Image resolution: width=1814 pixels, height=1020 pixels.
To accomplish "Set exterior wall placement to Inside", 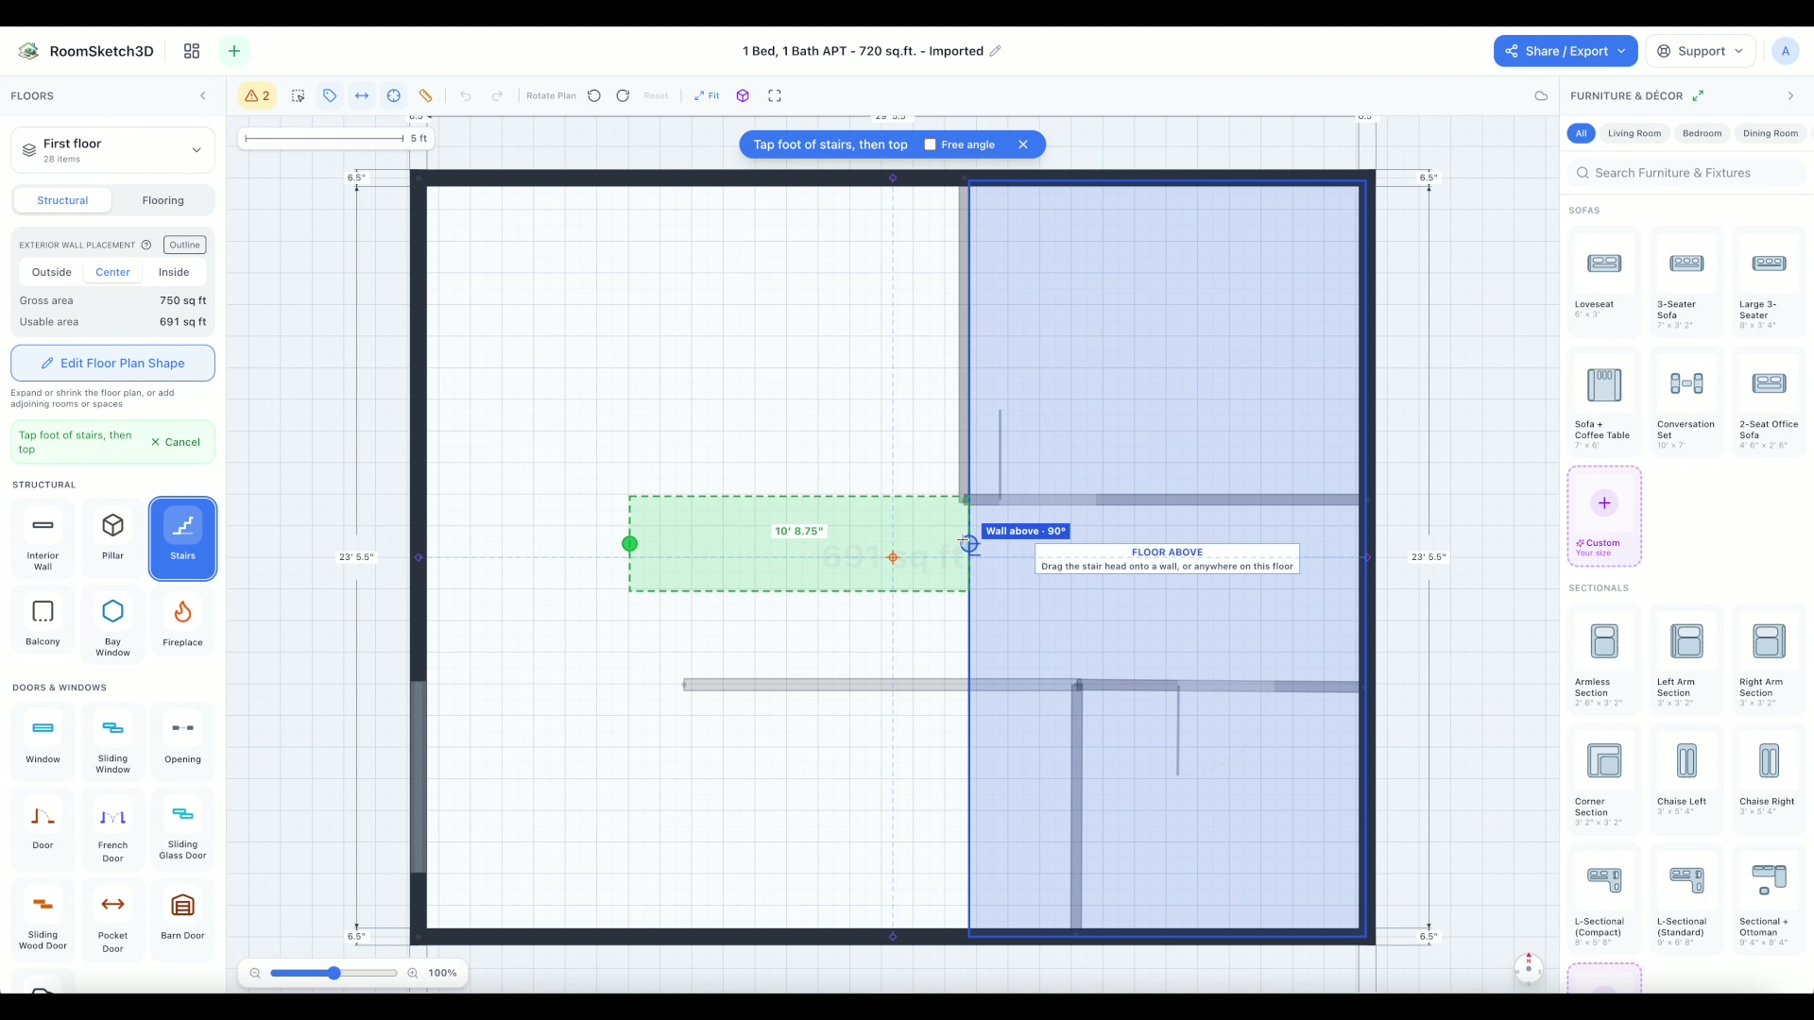I will [174, 272].
